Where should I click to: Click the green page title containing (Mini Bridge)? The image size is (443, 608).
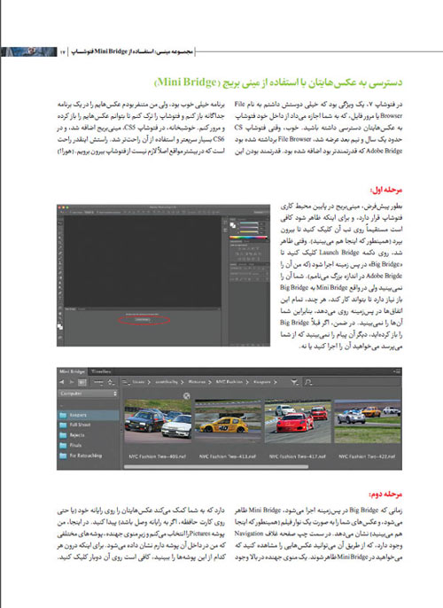(278, 82)
